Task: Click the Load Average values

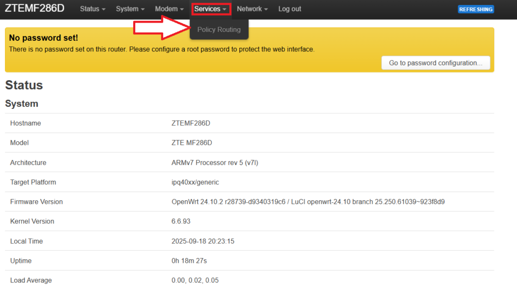Action: 195,280
